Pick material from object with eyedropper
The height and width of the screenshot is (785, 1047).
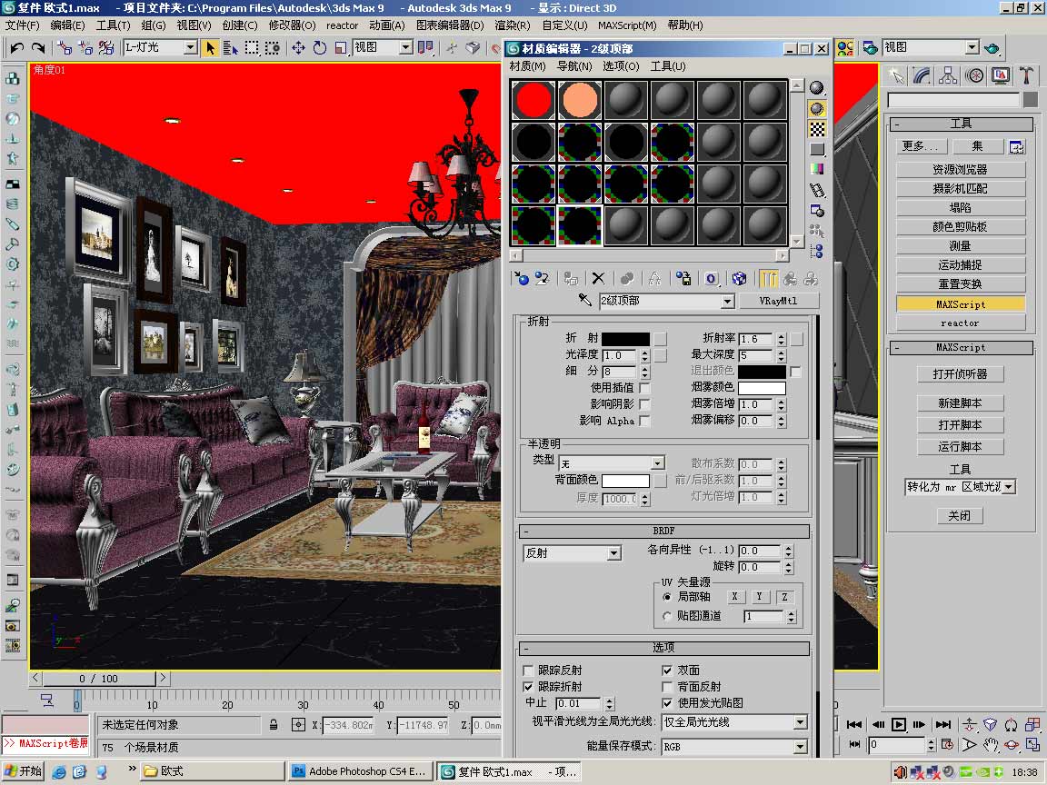click(x=585, y=301)
